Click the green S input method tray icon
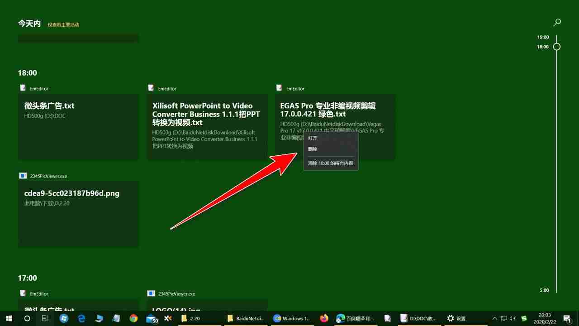Screen dimensions: 579x326 tap(524, 318)
